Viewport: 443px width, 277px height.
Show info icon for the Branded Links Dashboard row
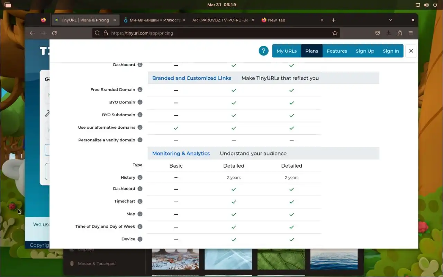tap(140, 65)
